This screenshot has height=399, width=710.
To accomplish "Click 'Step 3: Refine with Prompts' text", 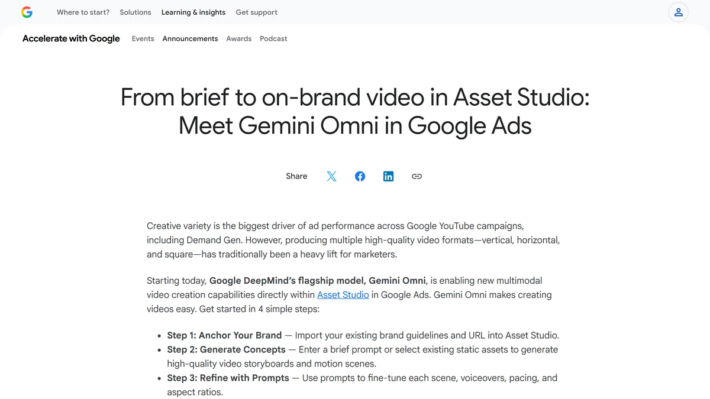I will click(228, 378).
